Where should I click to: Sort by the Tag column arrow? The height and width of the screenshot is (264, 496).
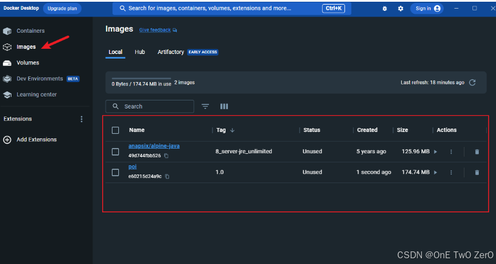(x=232, y=130)
